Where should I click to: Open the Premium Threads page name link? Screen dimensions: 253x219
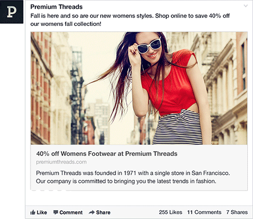[x=56, y=7]
